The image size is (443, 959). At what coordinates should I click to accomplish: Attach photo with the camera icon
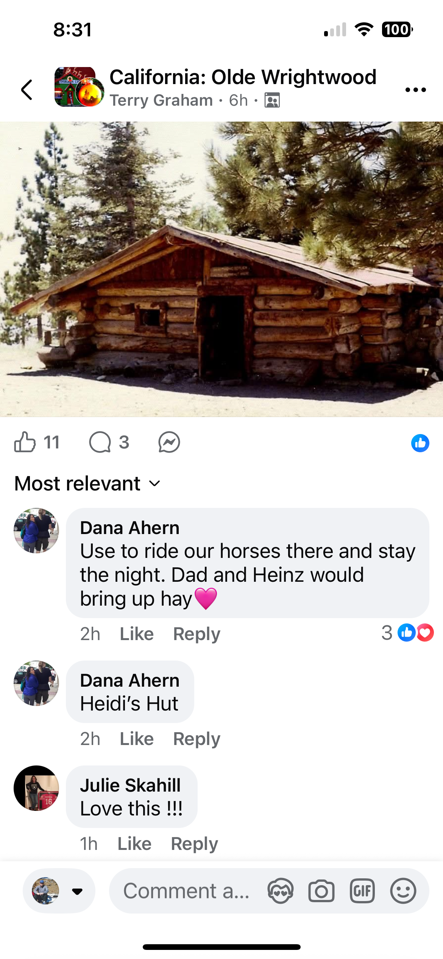click(321, 891)
